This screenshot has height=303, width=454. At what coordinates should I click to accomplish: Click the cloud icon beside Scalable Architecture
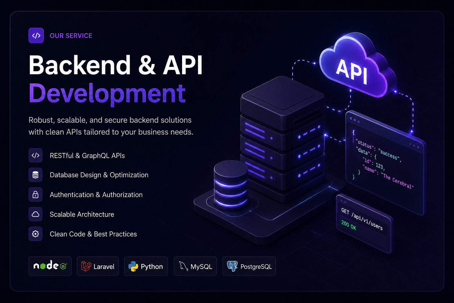(35, 214)
